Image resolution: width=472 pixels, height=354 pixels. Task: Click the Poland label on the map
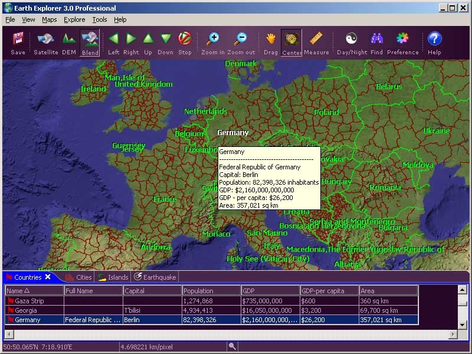(326, 112)
